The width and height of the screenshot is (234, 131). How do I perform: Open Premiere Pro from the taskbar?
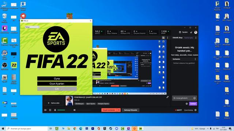(x=93, y=128)
